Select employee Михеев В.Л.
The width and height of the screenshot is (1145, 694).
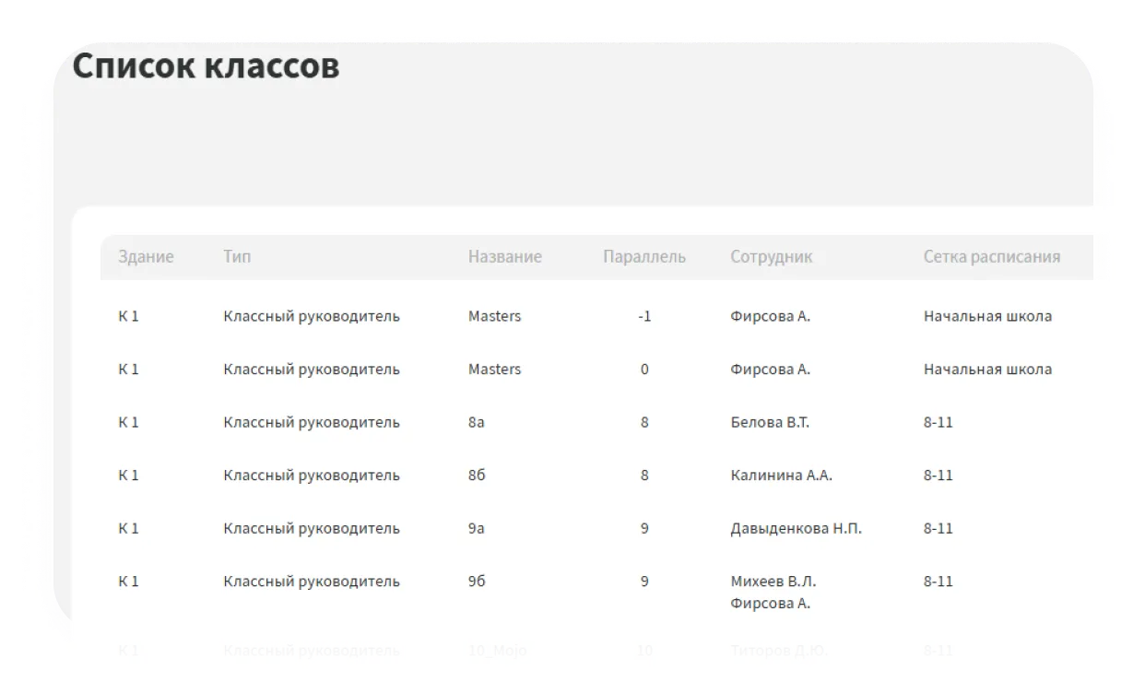click(773, 582)
